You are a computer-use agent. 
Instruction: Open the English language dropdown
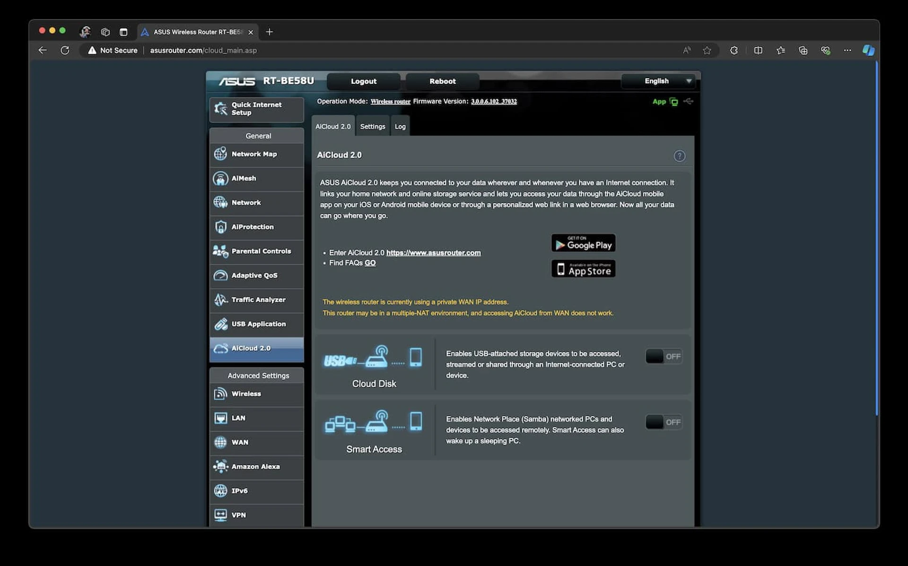coord(658,81)
